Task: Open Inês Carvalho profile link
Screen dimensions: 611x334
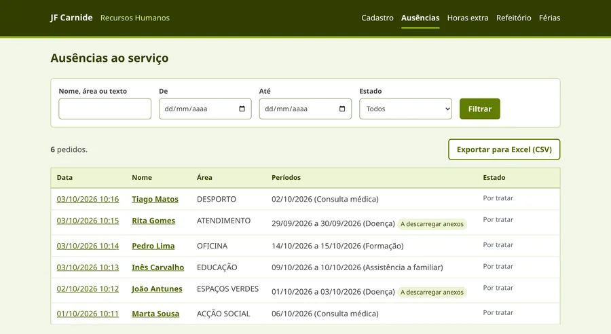Action: pyautogui.click(x=158, y=267)
